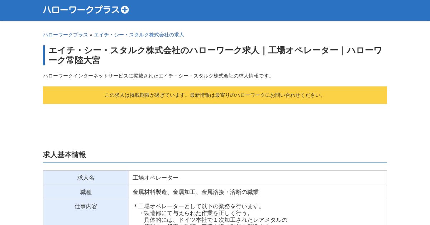Click the line ・製造部にて与えられた作業を正しく行う
Viewport: 430px width, 225px height.
195,213
